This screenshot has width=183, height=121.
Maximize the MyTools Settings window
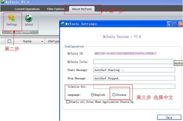tap(175, 24)
